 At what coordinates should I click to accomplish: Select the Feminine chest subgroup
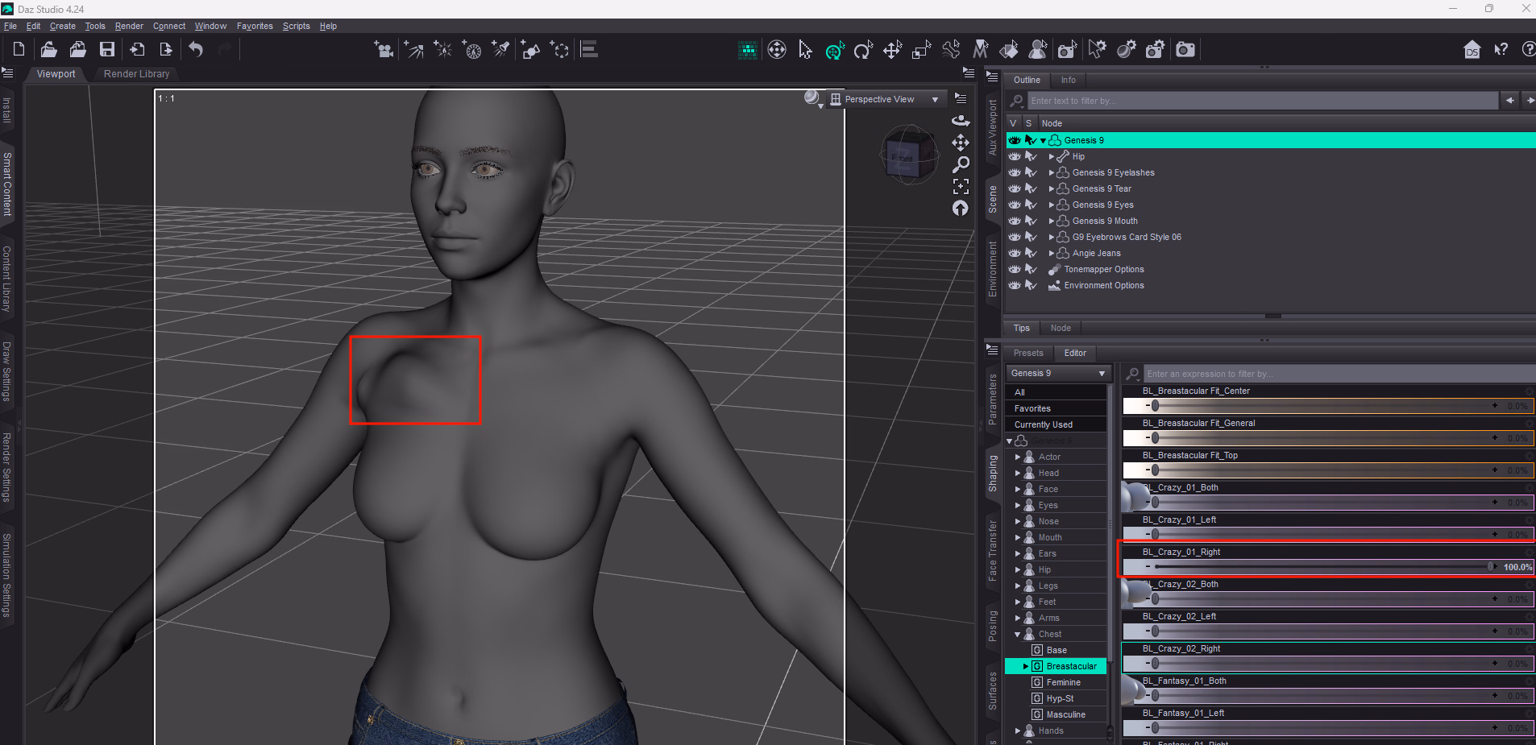pos(1063,682)
